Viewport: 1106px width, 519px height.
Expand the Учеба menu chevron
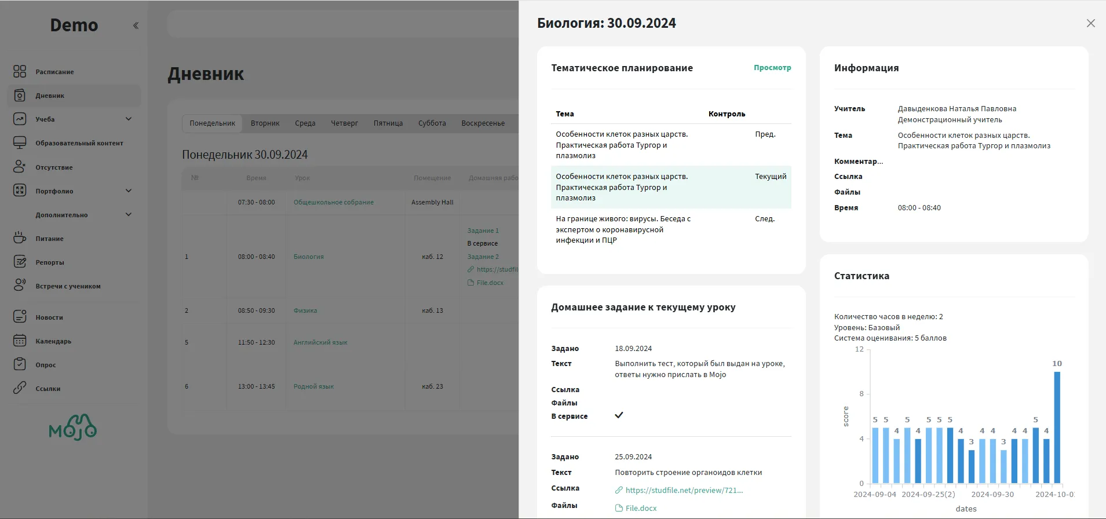(129, 119)
